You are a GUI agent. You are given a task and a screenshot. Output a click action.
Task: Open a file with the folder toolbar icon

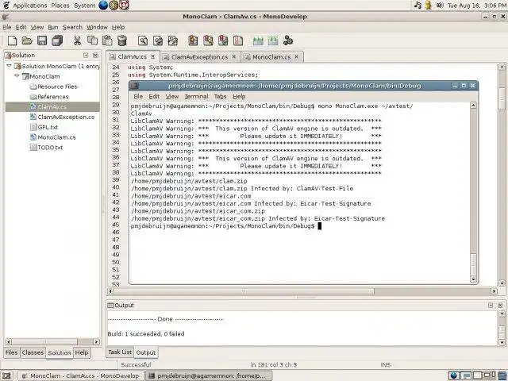[x=27, y=40]
